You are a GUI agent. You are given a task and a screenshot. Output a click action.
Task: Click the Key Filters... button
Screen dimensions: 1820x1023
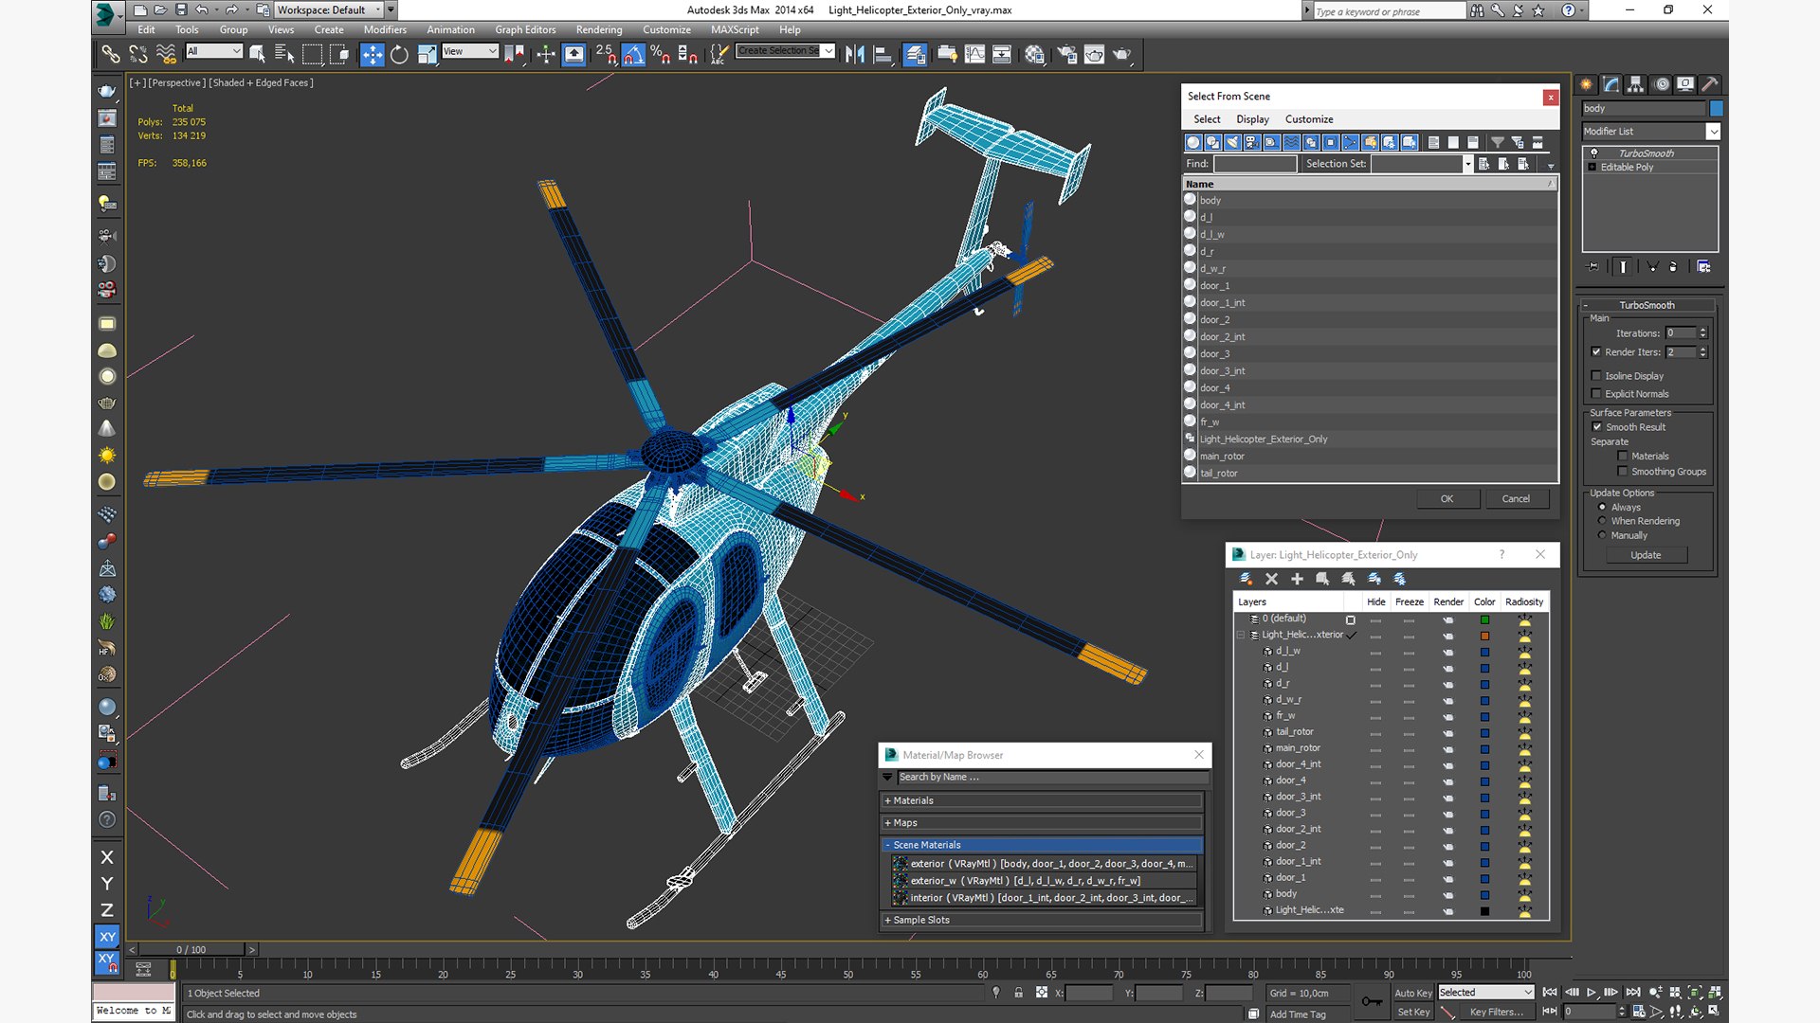tap(1496, 1012)
